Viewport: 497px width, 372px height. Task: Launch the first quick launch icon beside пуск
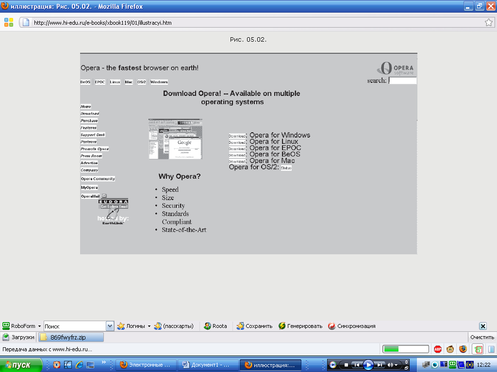click(x=57, y=365)
